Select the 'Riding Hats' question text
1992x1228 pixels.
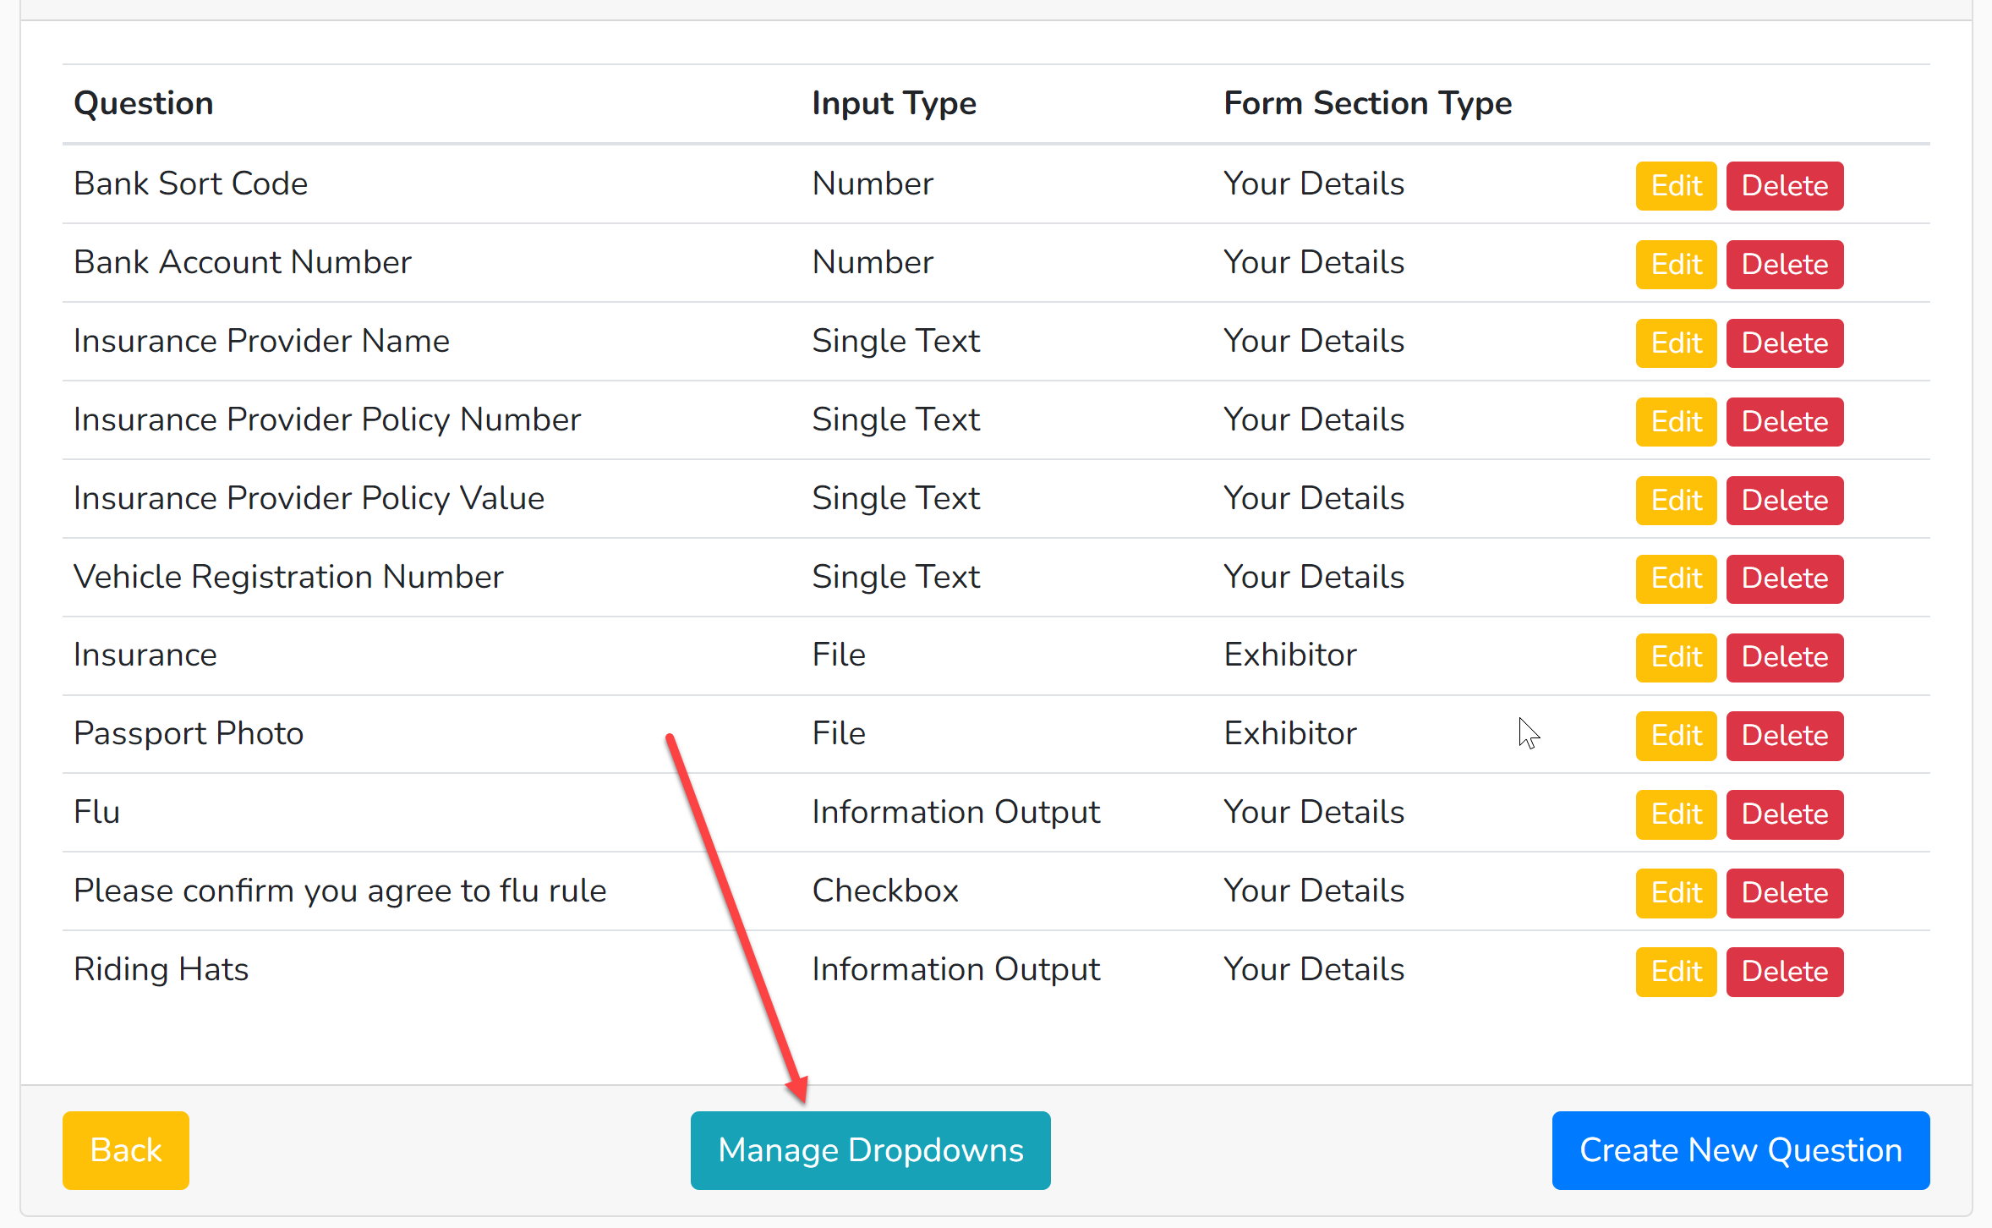tap(161, 969)
